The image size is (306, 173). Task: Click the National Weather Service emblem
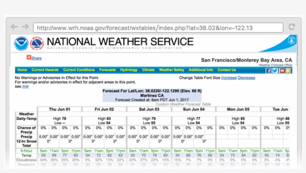(x=37, y=44)
